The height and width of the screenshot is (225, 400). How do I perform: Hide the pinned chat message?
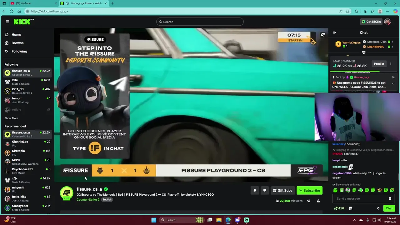click(393, 77)
